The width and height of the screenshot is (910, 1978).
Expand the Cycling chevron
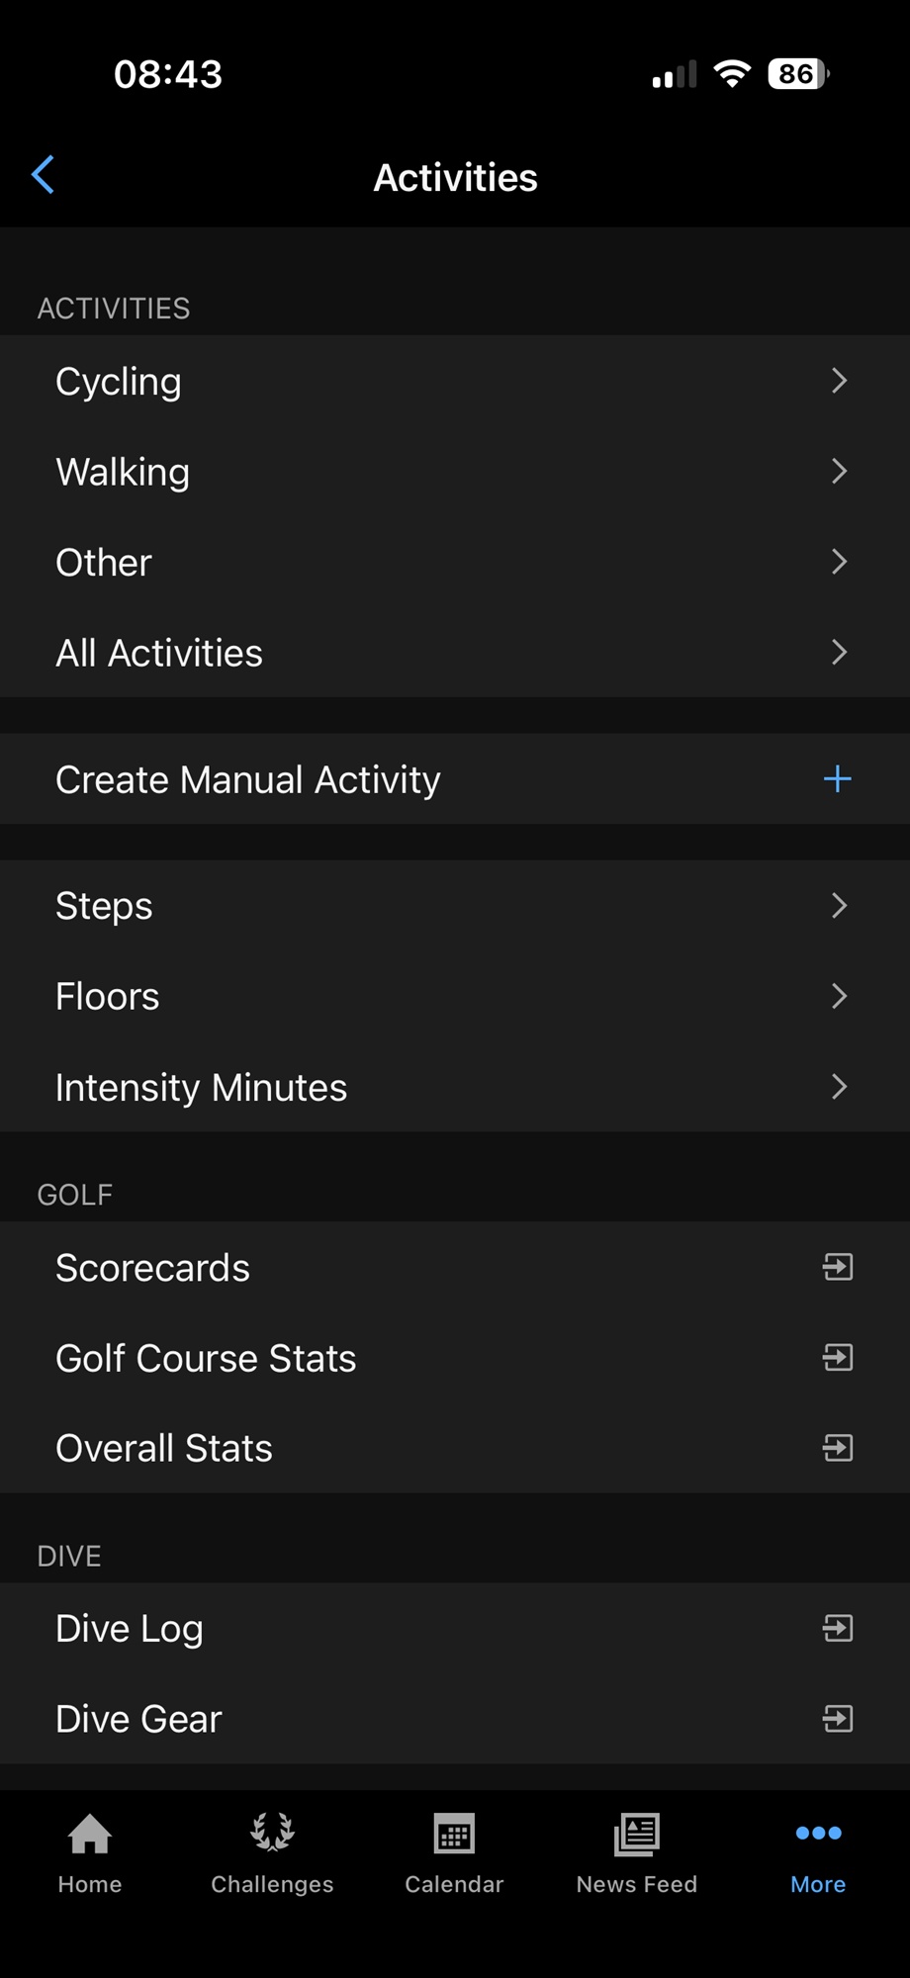(x=839, y=381)
